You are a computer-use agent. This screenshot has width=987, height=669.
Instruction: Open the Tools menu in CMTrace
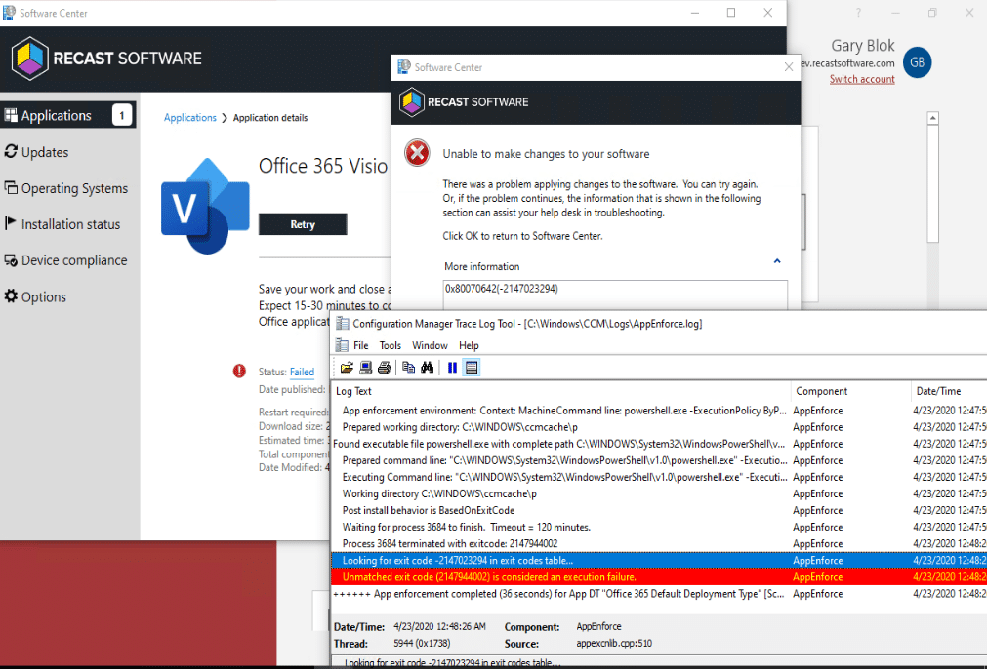click(x=391, y=345)
